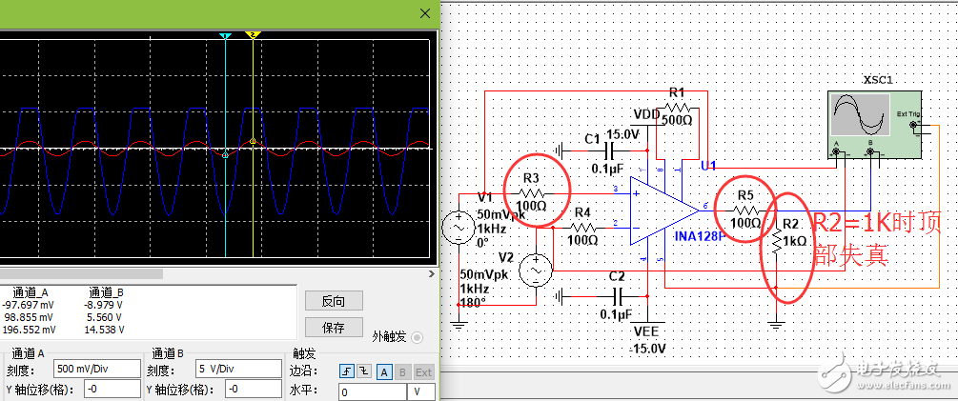Click the cyan cursor 1 marker
The image size is (958, 401).
(x=225, y=36)
